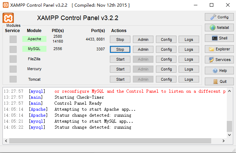Start the FileZilla module
236x153 pixels.
[x=120, y=59]
